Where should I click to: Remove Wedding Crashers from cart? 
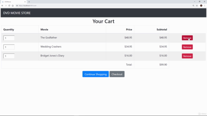[x=187, y=47]
